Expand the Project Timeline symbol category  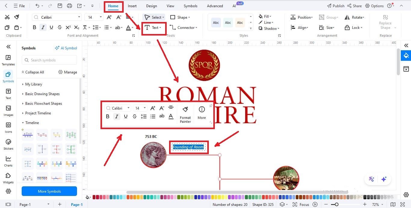point(38,113)
